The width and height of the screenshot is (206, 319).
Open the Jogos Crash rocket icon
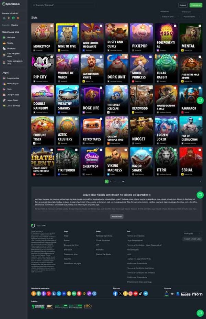tap(4, 100)
